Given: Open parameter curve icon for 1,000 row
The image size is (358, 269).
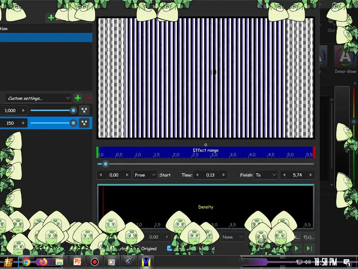Looking at the screenshot, I should click(84, 110).
